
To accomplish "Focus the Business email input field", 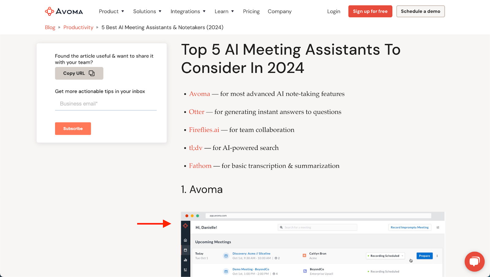I will (x=106, y=104).
